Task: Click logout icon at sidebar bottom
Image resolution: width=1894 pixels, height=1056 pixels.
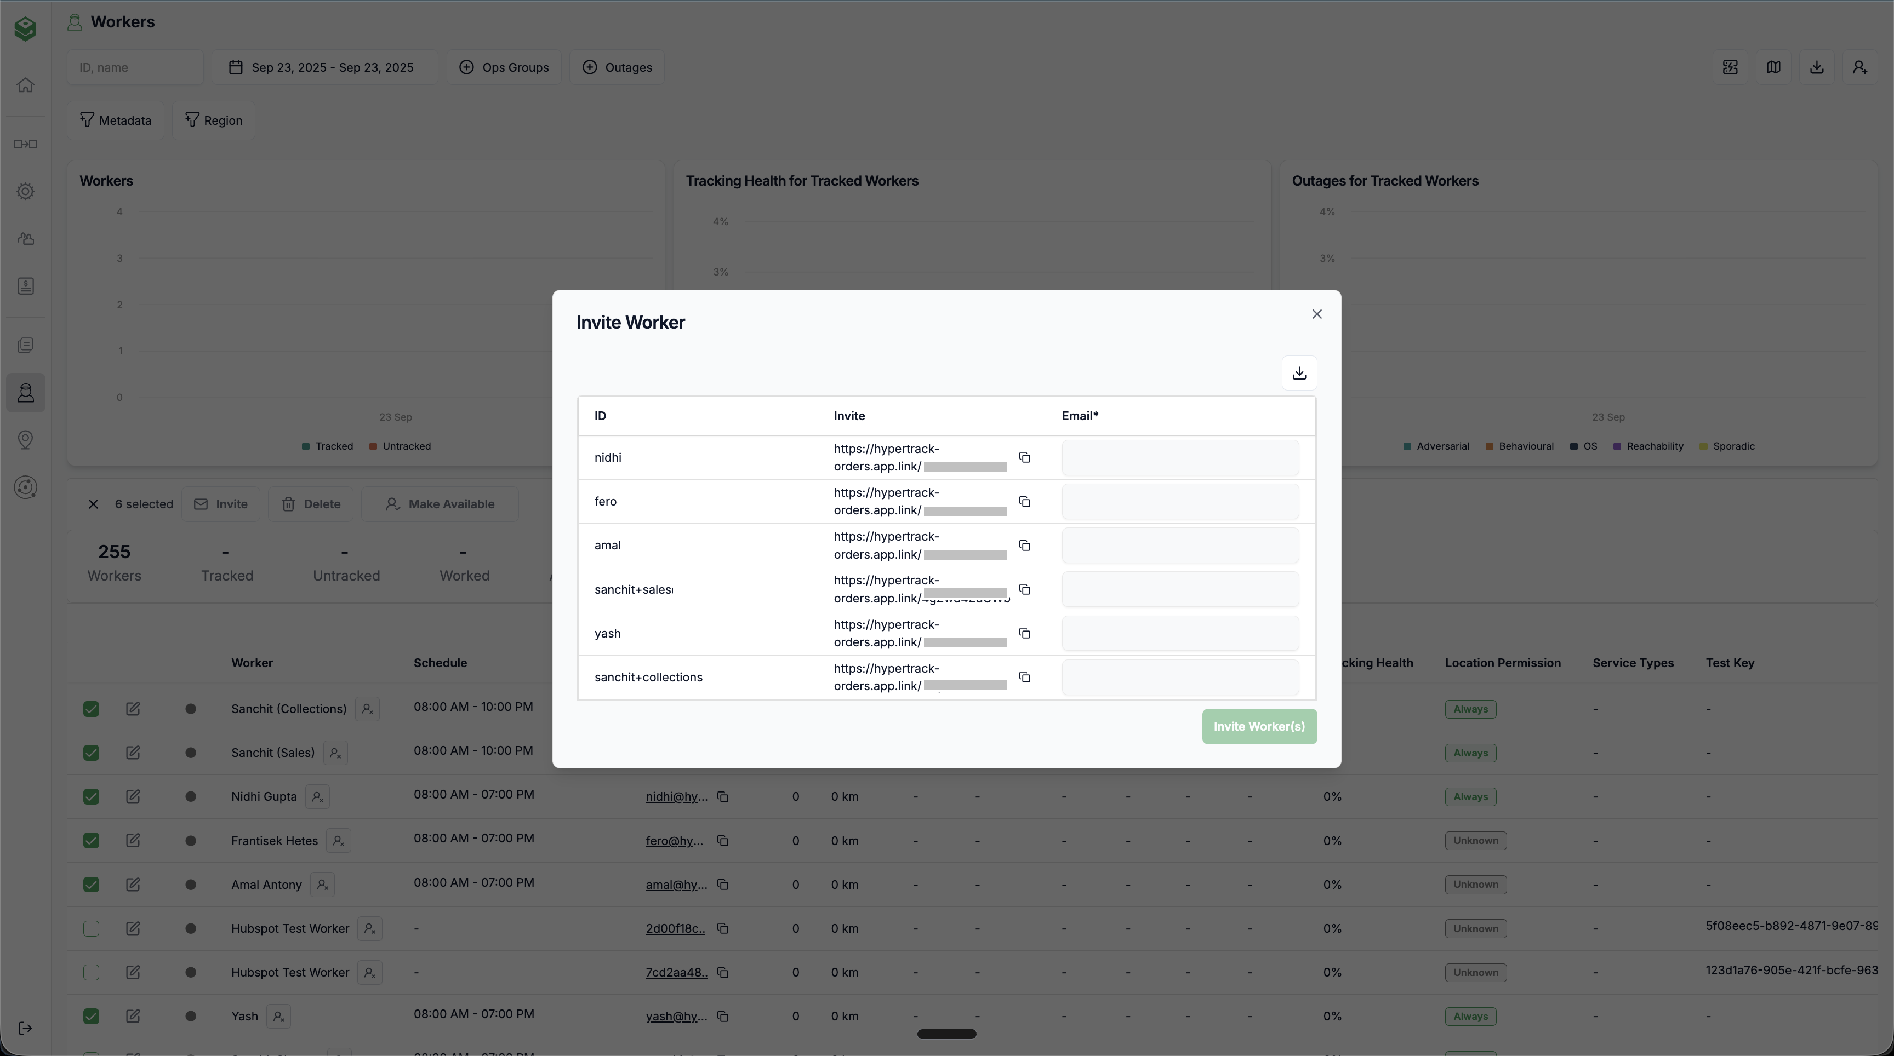Action: (26, 1028)
